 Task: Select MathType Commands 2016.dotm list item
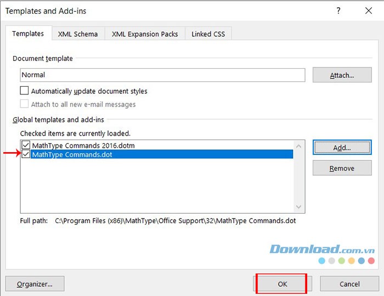[83, 146]
